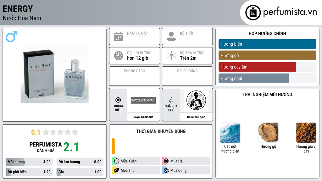Select the Mùa Xuân season button
Screen dimensions: 322x181
(136, 161)
